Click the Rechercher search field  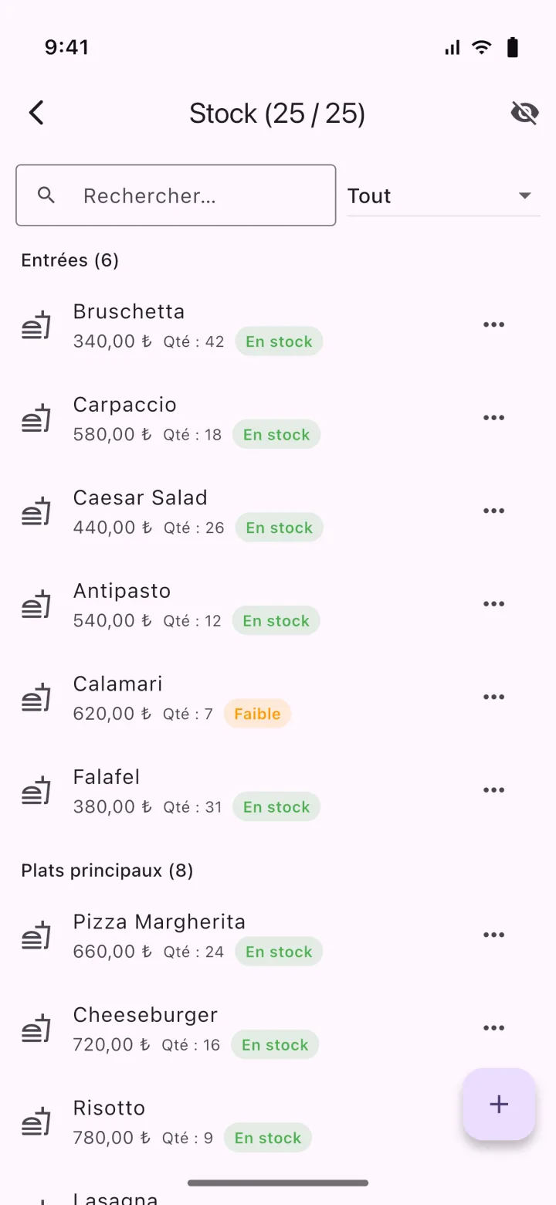tap(176, 195)
